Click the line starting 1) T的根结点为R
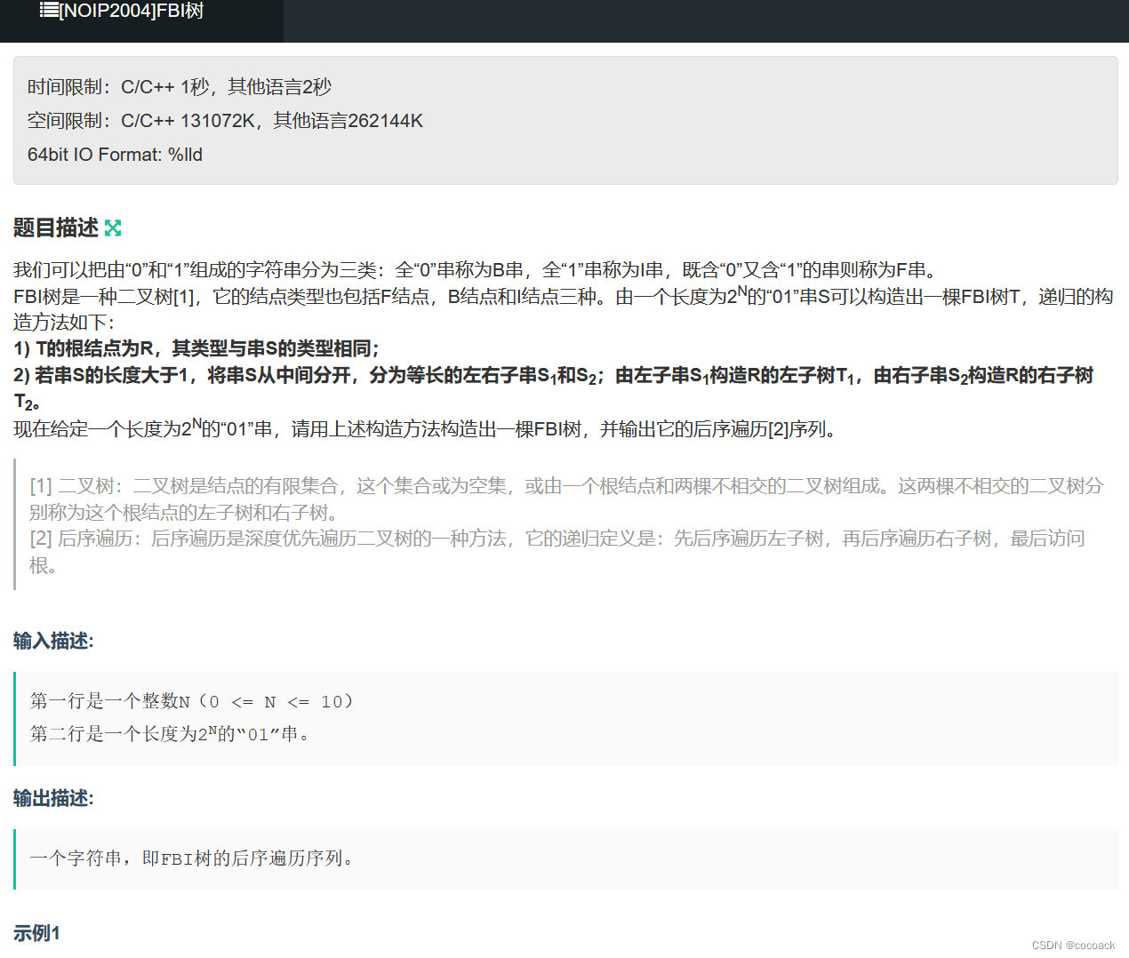 [x=196, y=349]
